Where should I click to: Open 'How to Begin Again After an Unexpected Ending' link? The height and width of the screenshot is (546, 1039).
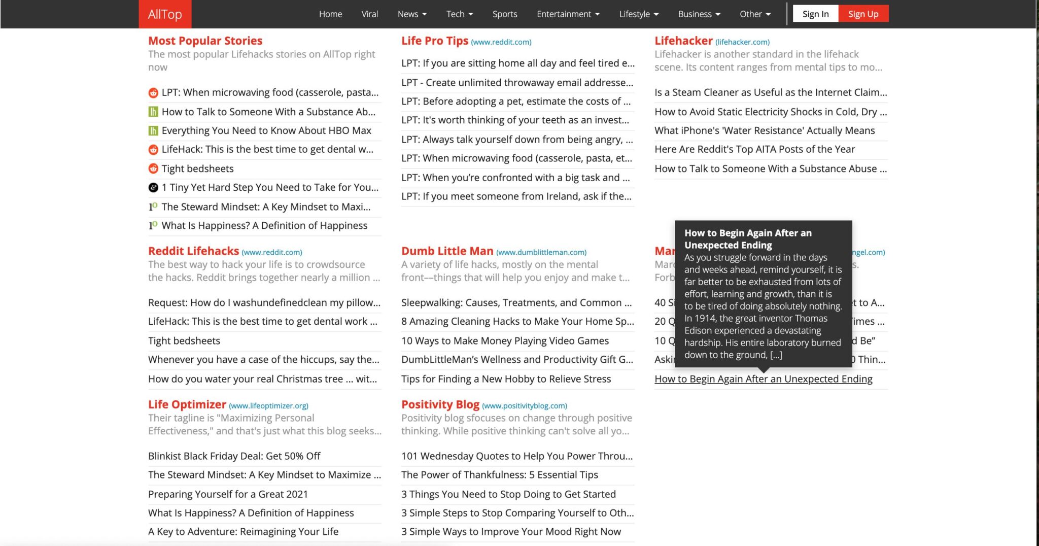764,379
